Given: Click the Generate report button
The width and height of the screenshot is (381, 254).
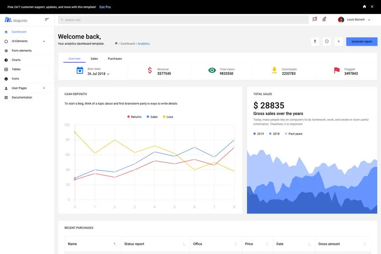Looking at the screenshot, I should (362, 41).
